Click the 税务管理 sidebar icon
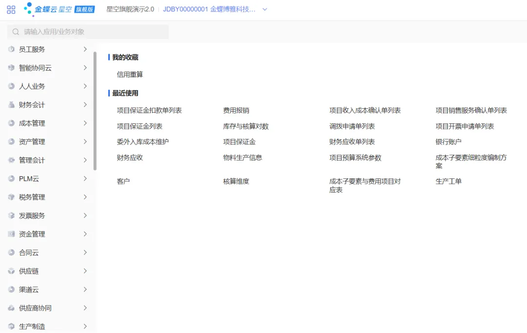 coord(11,197)
